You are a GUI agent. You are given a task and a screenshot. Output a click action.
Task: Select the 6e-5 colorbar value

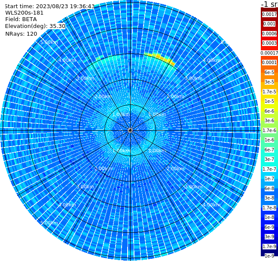269,72
